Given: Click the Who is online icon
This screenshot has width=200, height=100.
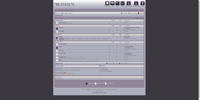Looking at the screenshot, I should pyautogui.click(x=56, y=66).
